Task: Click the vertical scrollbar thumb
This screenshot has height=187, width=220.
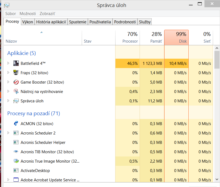Action: 217,60
